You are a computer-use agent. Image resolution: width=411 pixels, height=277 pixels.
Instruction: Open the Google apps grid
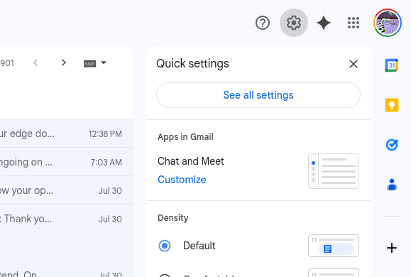pyautogui.click(x=354, y=23)
